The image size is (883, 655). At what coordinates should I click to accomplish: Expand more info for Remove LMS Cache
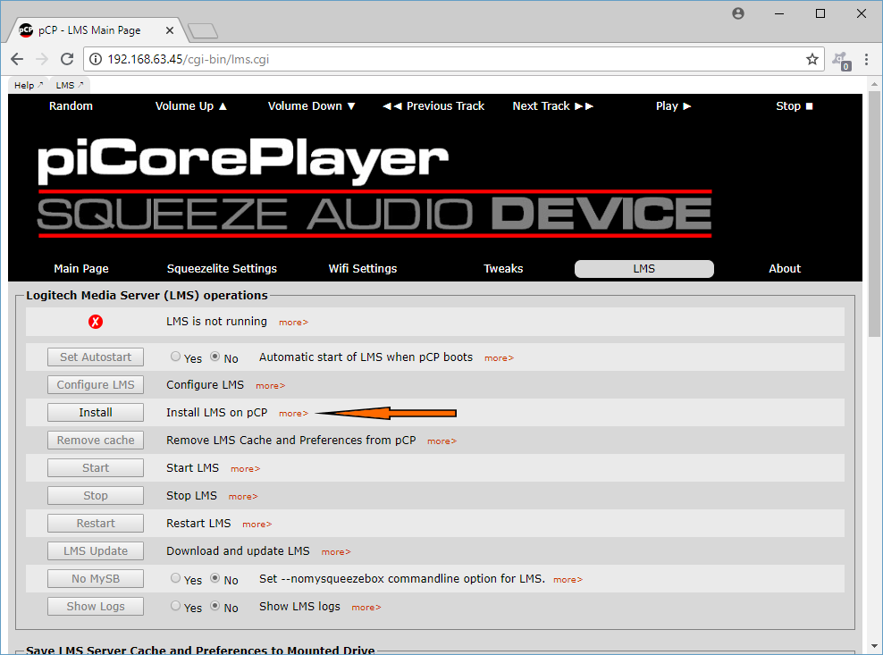[441, 441]
